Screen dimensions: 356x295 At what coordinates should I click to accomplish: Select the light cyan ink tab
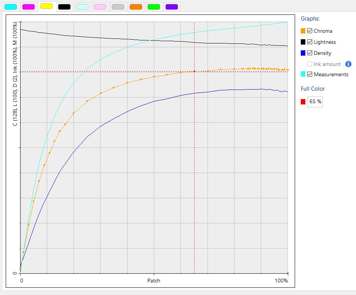pos(82,7)
